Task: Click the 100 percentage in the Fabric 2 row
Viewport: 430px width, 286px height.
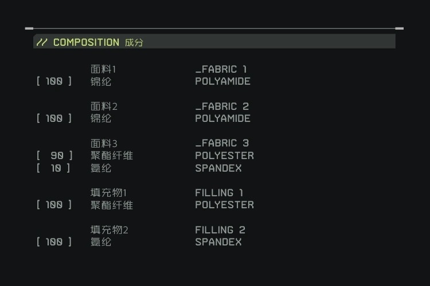Action: (54, 118)
